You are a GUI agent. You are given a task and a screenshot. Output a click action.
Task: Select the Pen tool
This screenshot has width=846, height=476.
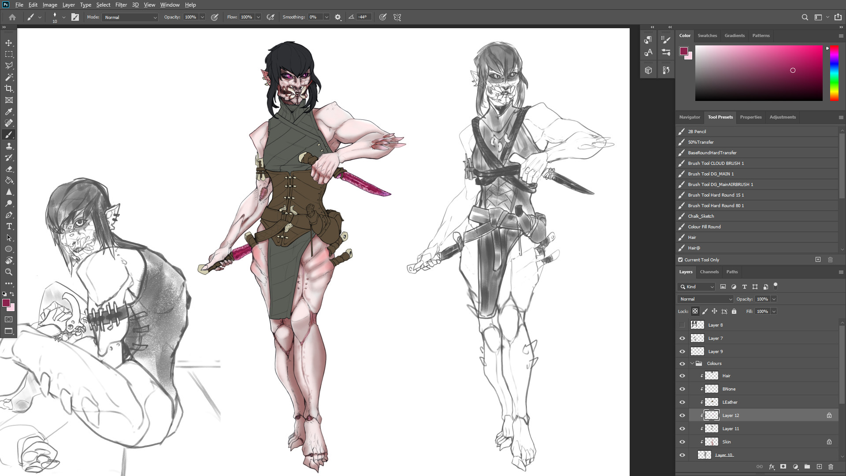point(9,215)
